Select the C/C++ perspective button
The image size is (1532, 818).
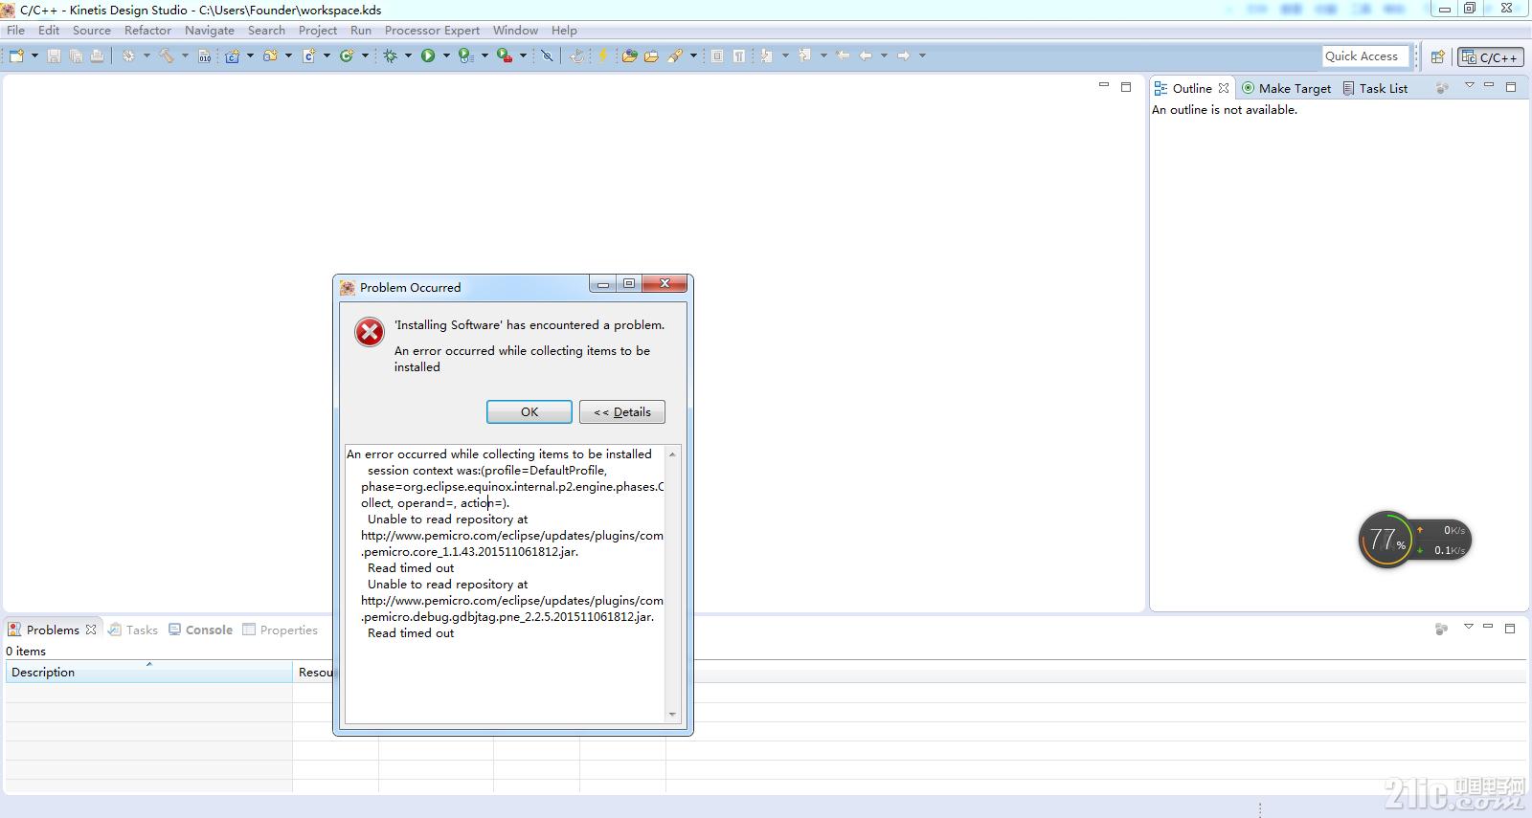[1491, 56]
